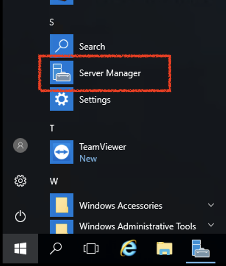Click the TeamViewer label text
The height and width of the screenshot is (266, 226).
[x=103, y=147]
